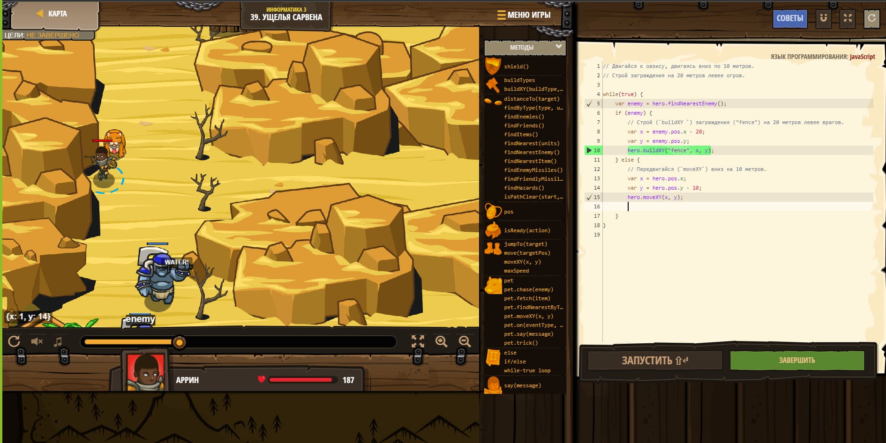Click the Аррин hero portrait
The height and width of the screenshot is (443, 886).
click(146, 372)
